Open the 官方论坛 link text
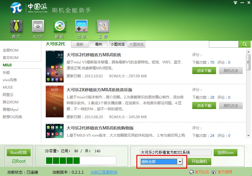Screen dimensions: 252x176 [202, 172]
